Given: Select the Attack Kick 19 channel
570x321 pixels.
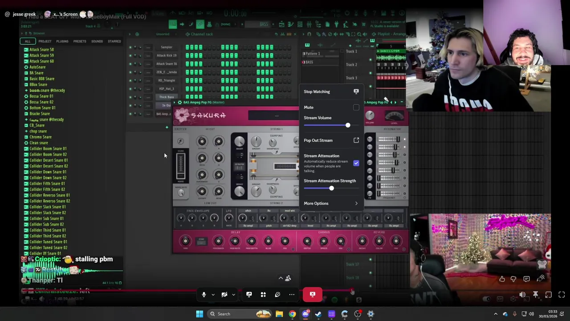Looking at the screenshot, I should point(167,55).
